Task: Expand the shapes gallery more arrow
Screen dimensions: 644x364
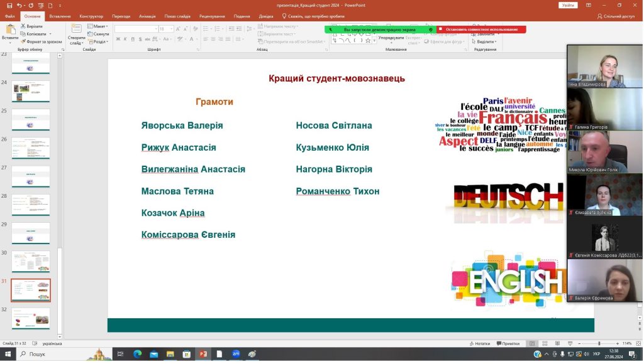Action: [374, 41]
